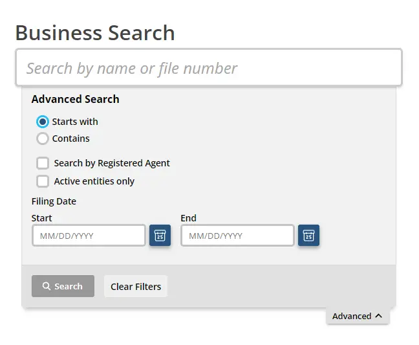Click into the End filing date field

(237, 236)
